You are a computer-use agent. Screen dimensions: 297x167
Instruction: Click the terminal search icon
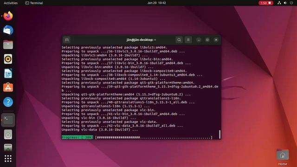click(179, 40)
